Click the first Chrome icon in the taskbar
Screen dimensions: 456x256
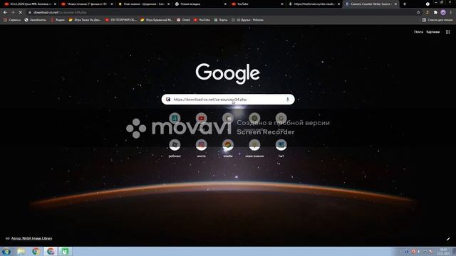pyautogui.click(x=36, y=251)
